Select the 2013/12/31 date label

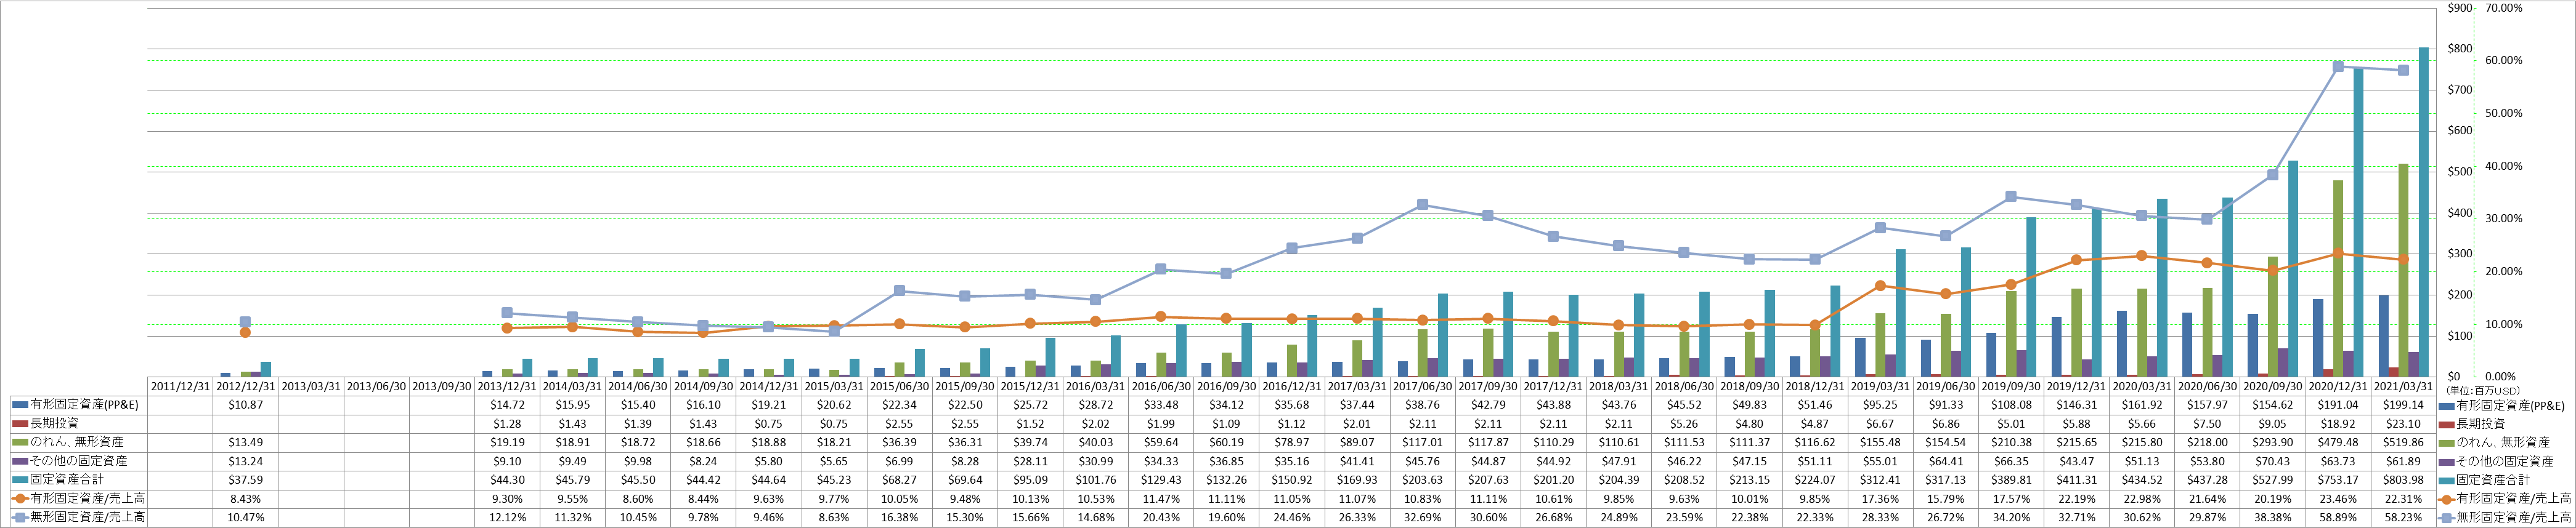click(507, 386)
